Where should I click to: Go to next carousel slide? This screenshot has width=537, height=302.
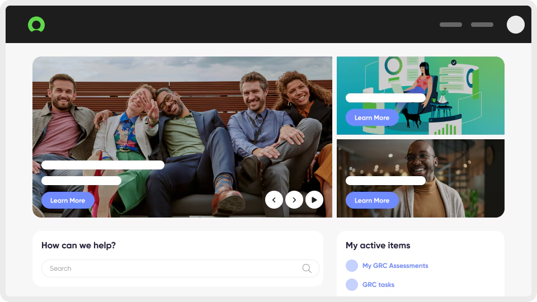point(294,200)
